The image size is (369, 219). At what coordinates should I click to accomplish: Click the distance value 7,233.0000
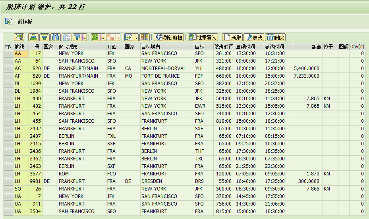[307, 76]
